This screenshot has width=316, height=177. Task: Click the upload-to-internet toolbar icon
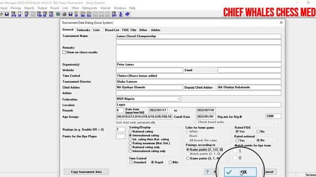click(x=120, y=14)
